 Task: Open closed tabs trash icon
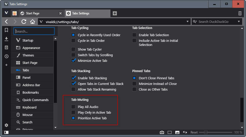(x=240, y=13)
